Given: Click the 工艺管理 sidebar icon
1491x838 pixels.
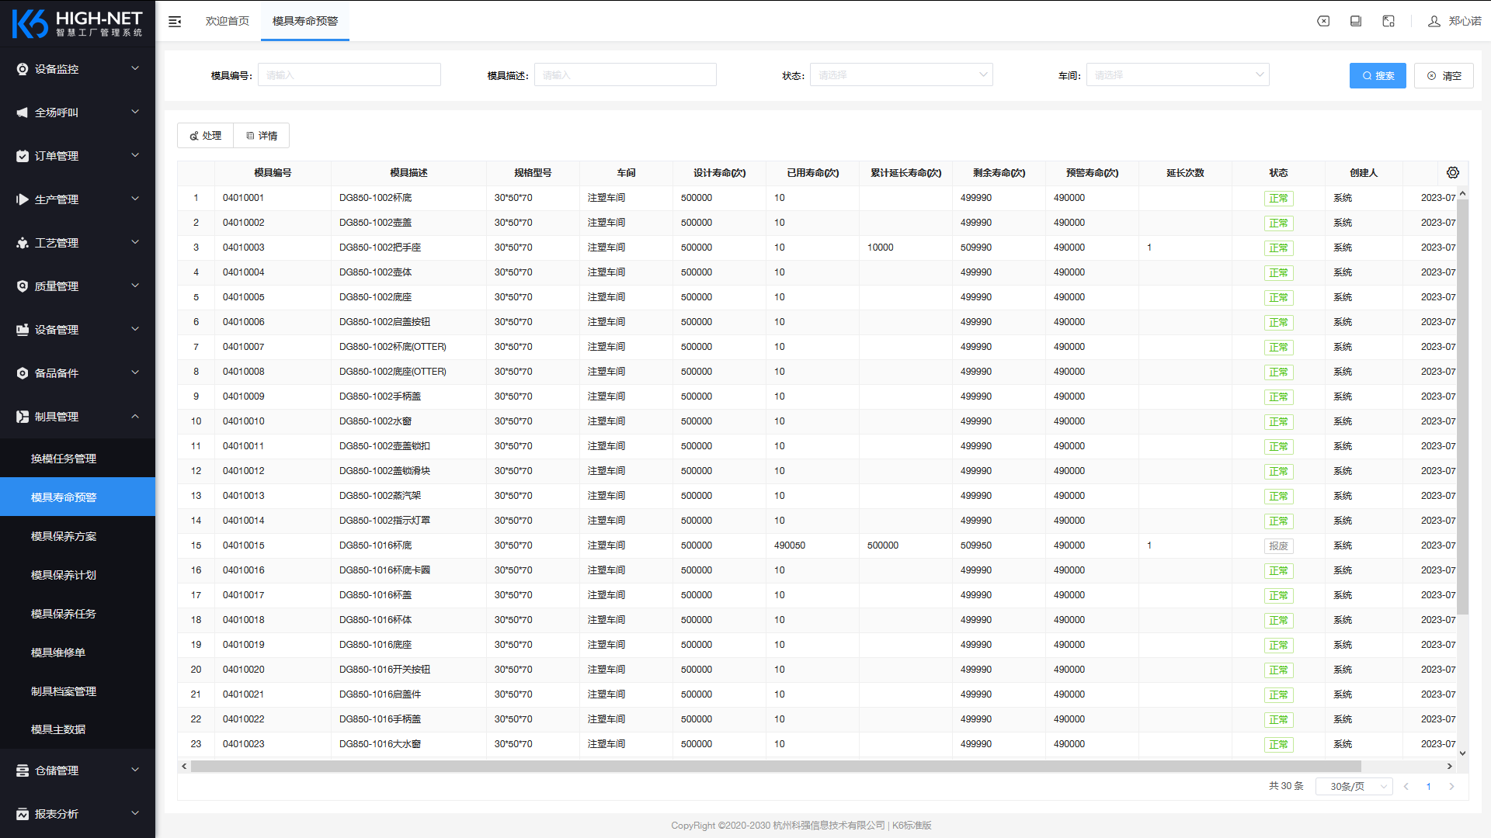Looking at the screenshot, I should click(23, 243).
